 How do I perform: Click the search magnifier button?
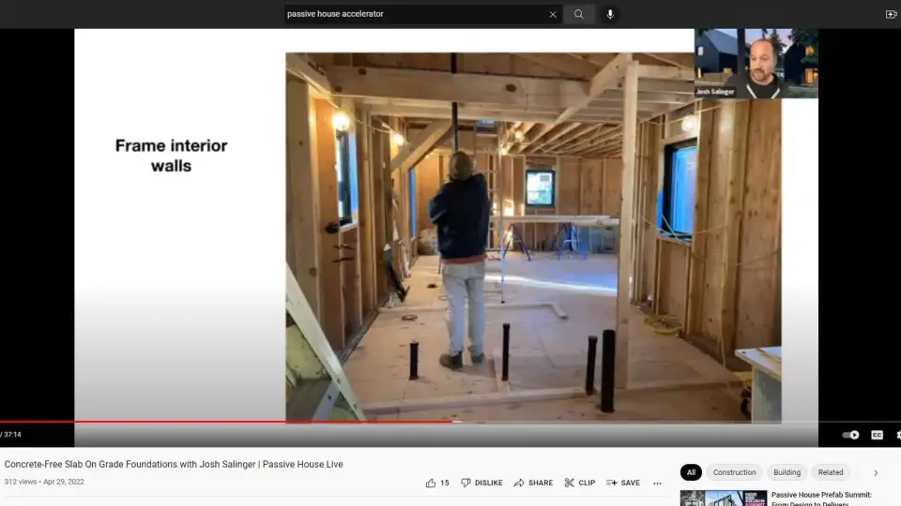[x=579, y=14]
